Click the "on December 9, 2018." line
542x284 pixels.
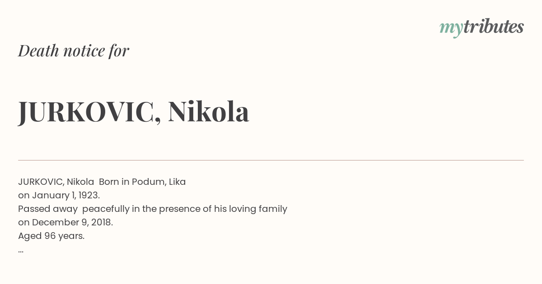pyautogui.click(x=65, y=223)
